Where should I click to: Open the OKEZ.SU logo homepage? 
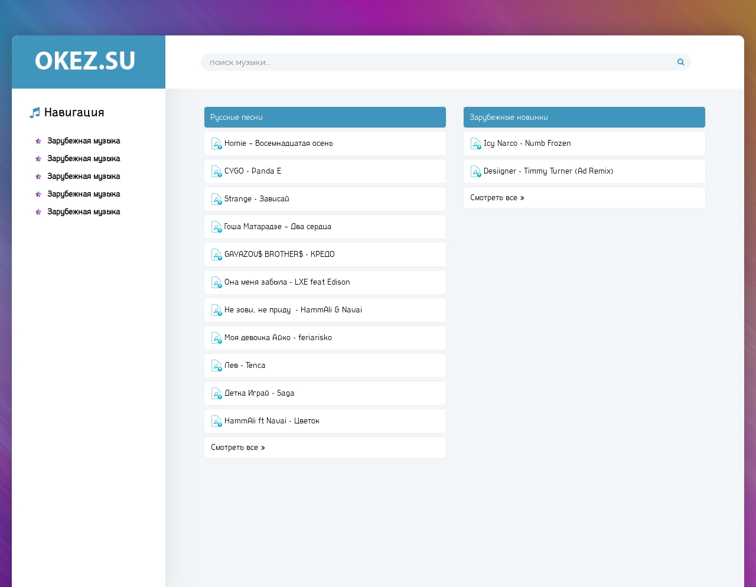(x=85, y=61)
